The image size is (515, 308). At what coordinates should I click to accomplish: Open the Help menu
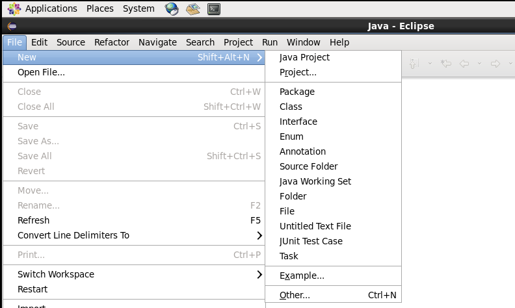(339, 42)
